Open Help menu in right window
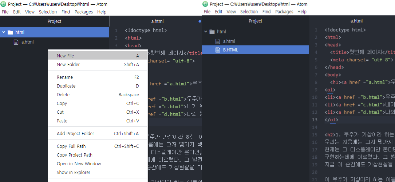This screenshot has width=395, height=182. (x=302, y=12)
